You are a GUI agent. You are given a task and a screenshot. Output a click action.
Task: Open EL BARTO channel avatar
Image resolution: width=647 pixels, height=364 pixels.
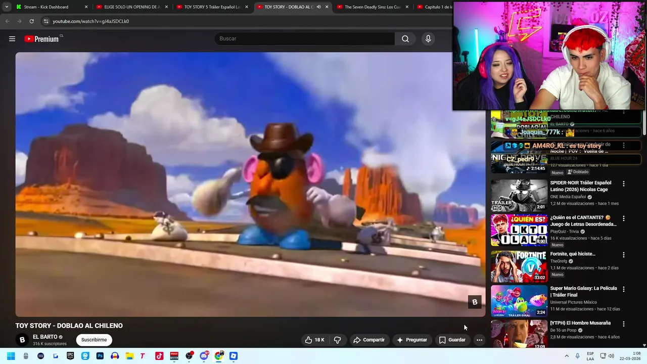[22, 340]
